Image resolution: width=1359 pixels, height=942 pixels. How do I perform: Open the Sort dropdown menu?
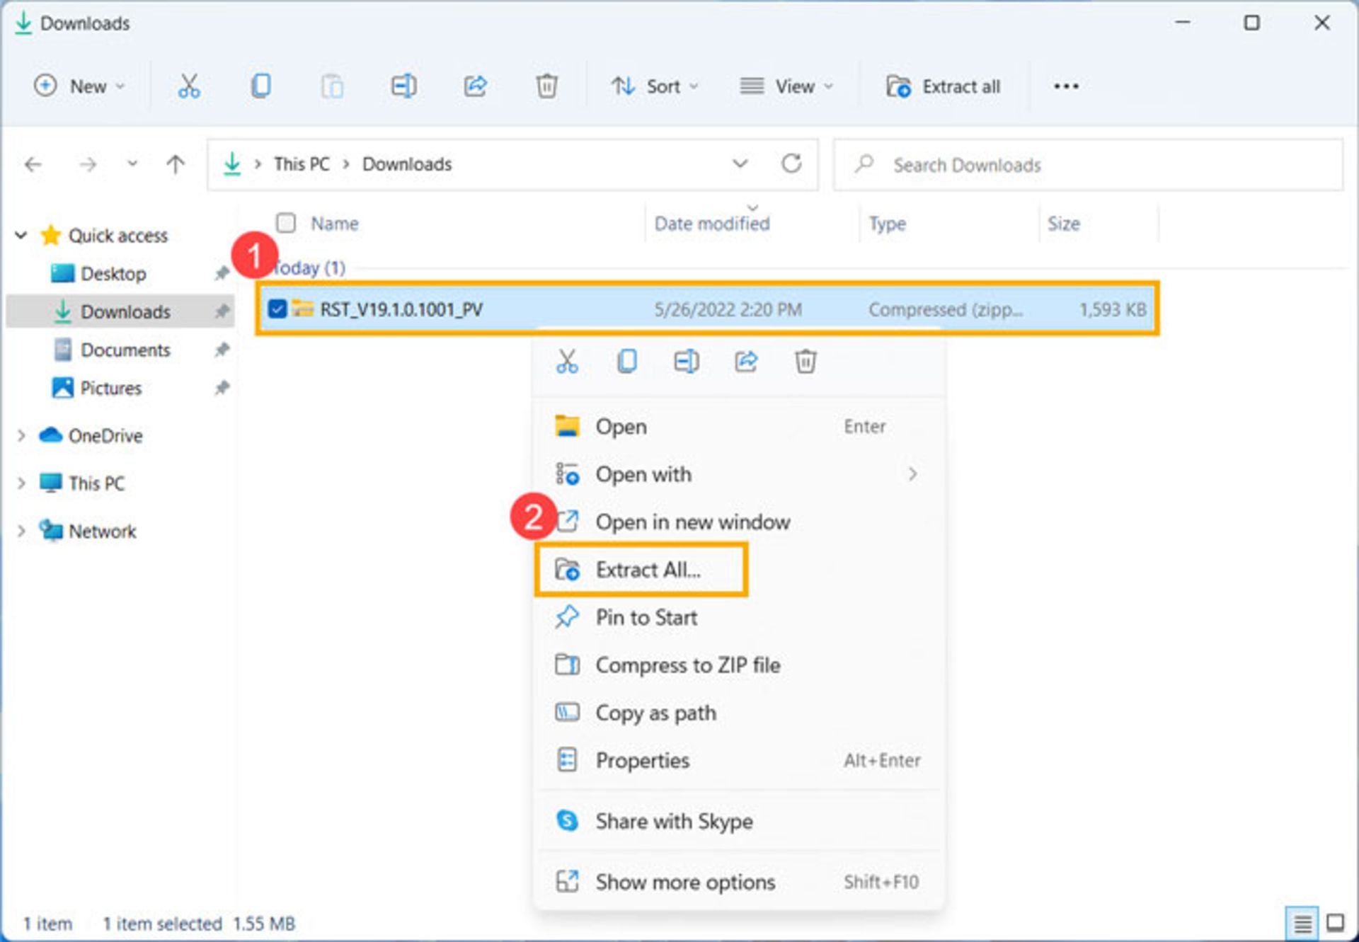654,87
